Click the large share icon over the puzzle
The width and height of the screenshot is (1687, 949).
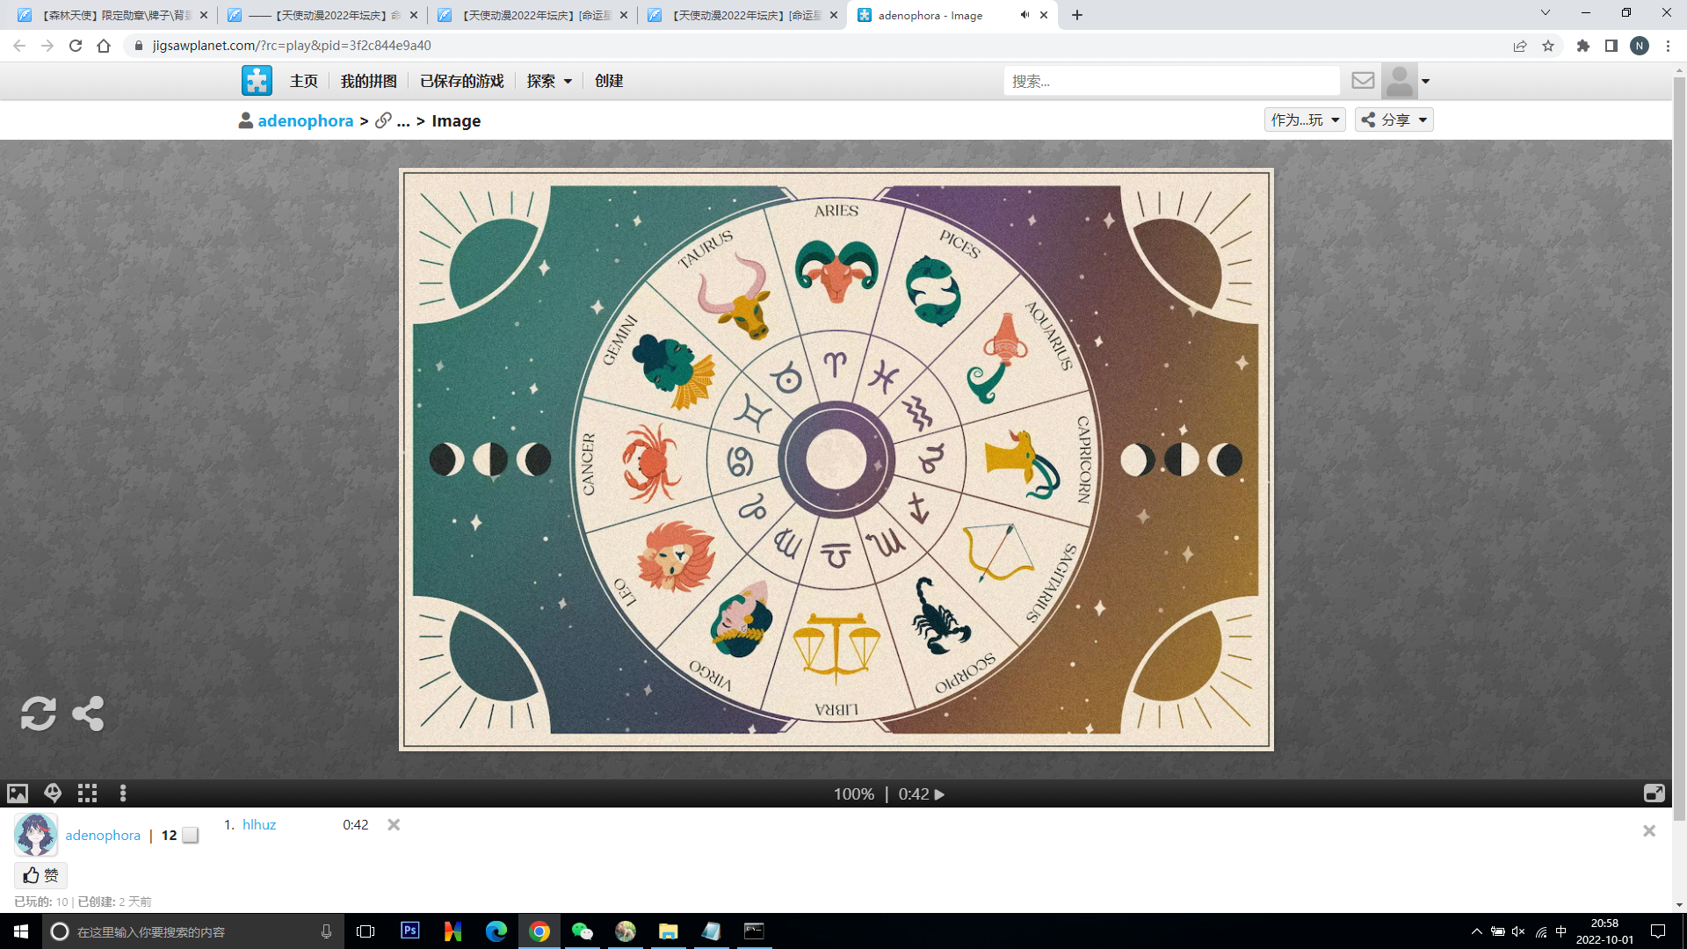(x=88, y=714)
